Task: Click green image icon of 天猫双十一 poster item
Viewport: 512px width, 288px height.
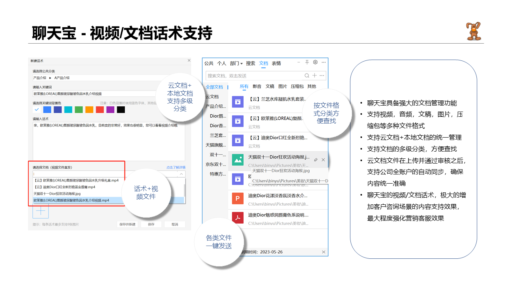Action: [238, 160]
